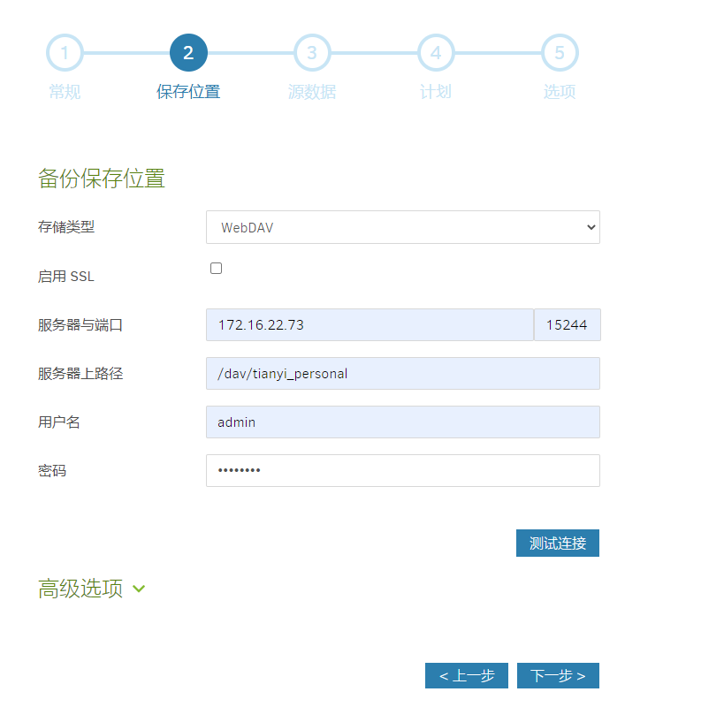Image resolution: width=724 pixels, height=707 pixels.
Task: Click the active step 2 circle
Action: (188, 53)
